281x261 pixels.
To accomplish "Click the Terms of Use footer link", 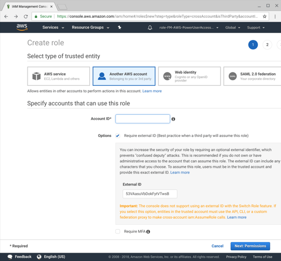I will coord(263,257).
